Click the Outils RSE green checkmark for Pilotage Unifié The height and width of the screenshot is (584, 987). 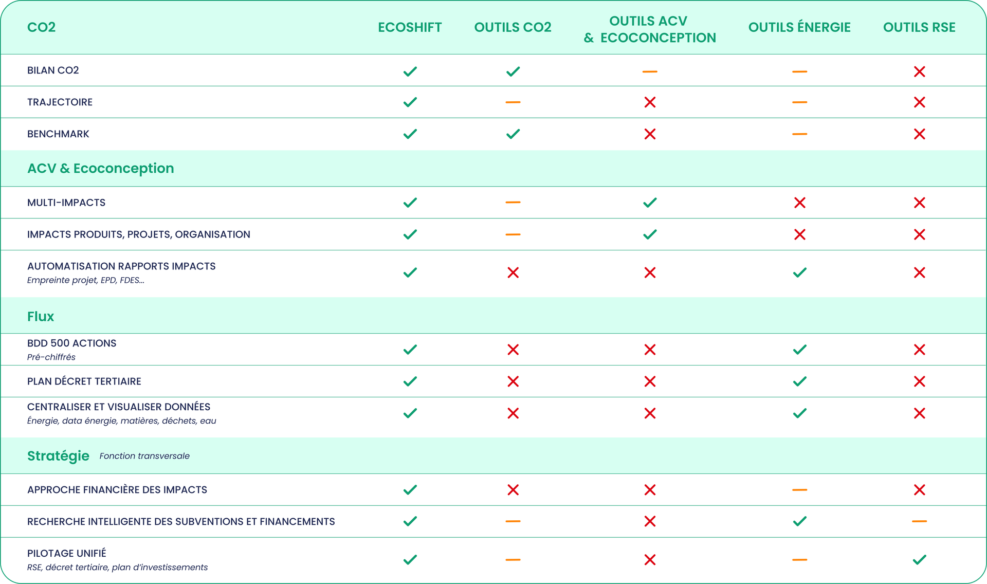pos(919,559)
